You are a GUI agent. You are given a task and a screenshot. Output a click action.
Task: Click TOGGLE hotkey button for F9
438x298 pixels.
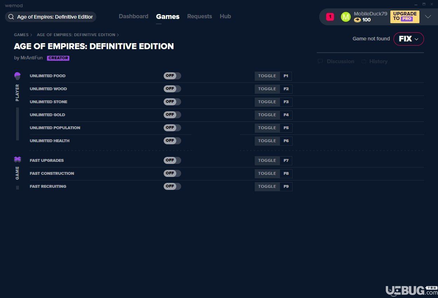pyautogui.click(x=267, y=186)
